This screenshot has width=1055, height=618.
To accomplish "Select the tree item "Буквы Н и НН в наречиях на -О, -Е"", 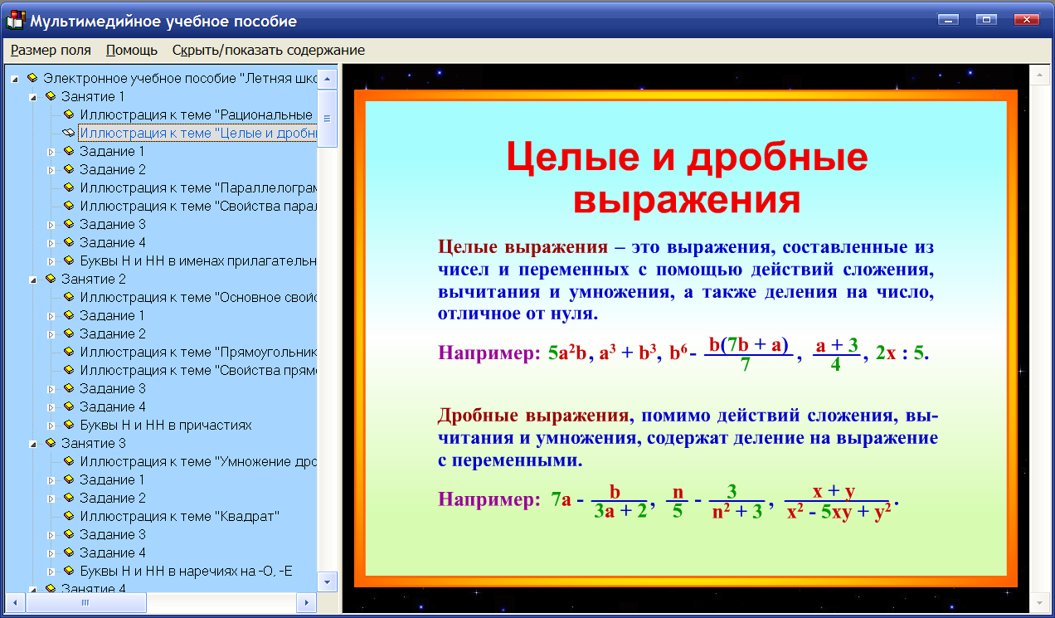I will (x=166, y=571).
